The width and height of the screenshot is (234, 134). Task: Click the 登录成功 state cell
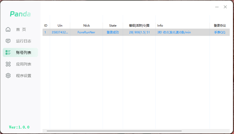click(x=113, y=32)
